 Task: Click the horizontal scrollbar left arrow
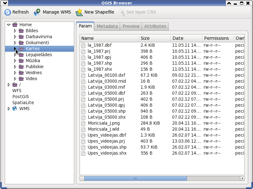(x=82, y=178)
